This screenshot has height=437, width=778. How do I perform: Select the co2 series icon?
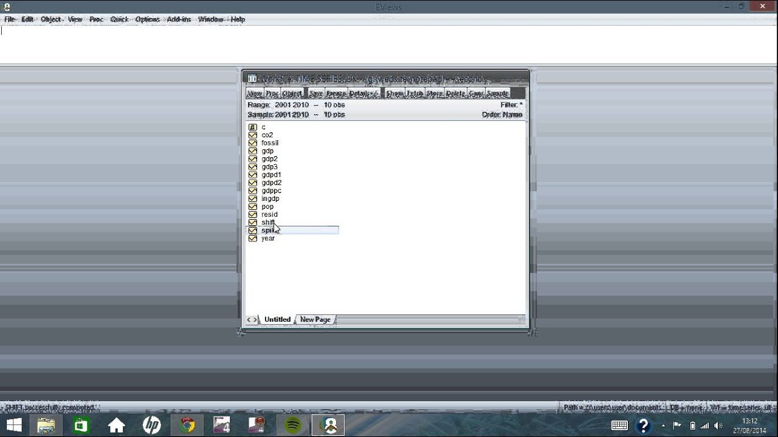[253, 135]
